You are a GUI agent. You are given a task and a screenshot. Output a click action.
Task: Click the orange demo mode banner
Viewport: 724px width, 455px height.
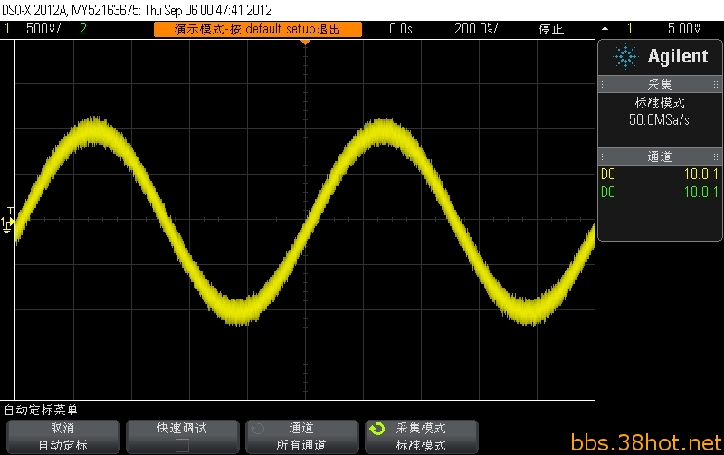(258, 29)
